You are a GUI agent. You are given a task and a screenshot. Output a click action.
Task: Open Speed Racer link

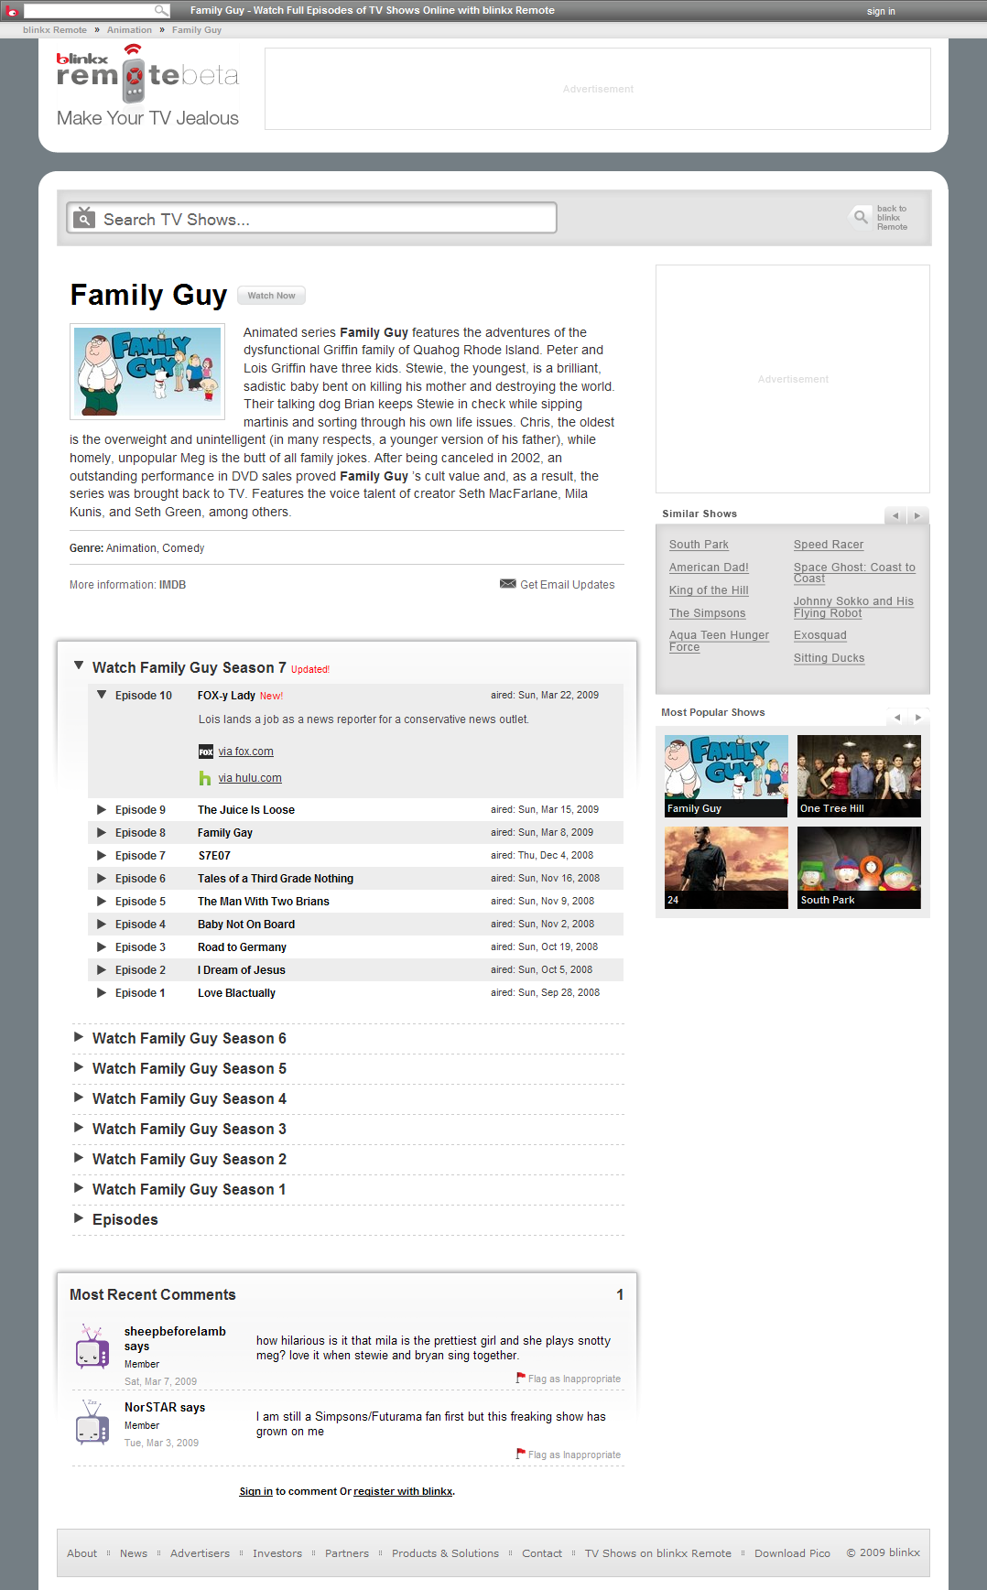pos(829,545)
